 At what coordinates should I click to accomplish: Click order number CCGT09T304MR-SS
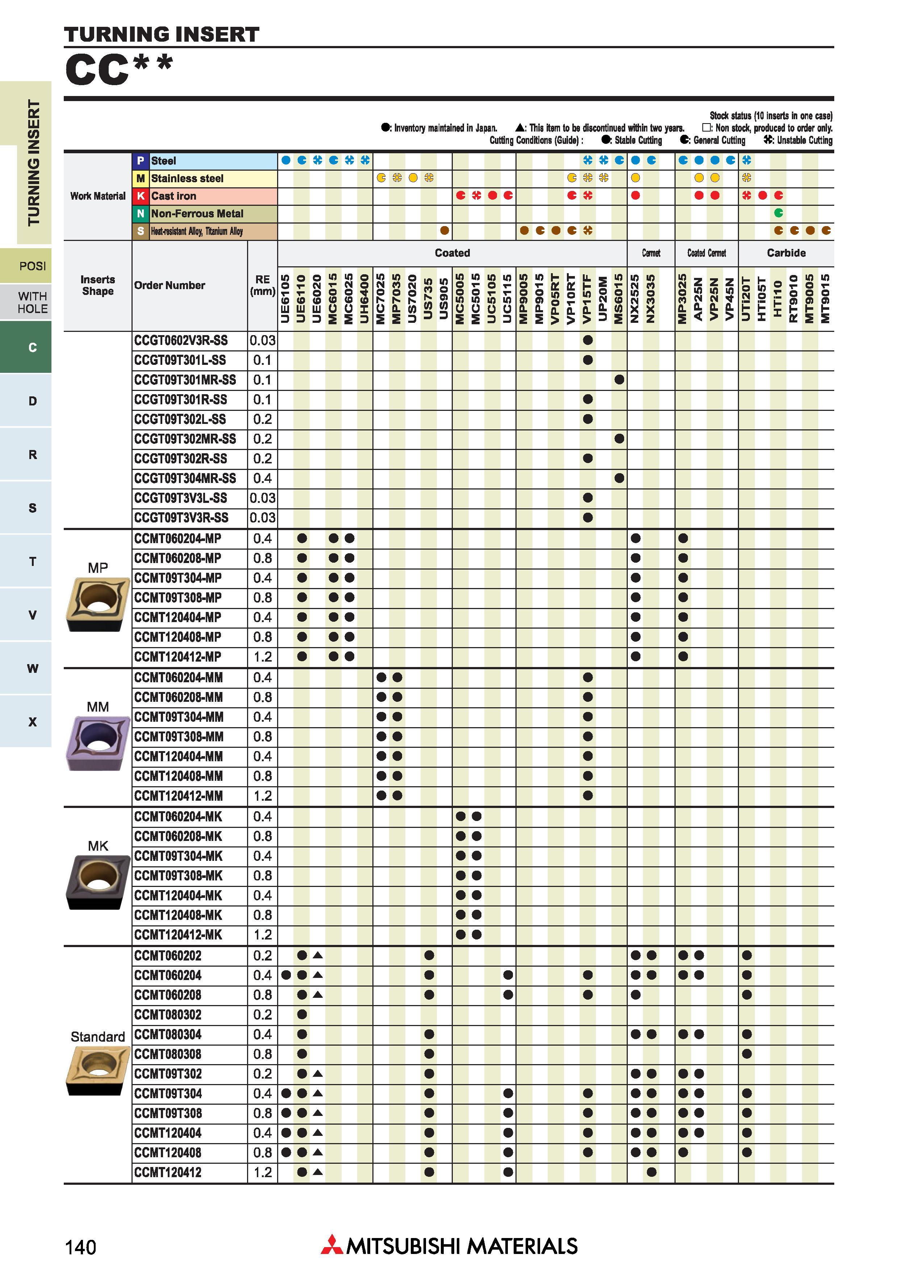pyautogui.click(x=185, y=478)
